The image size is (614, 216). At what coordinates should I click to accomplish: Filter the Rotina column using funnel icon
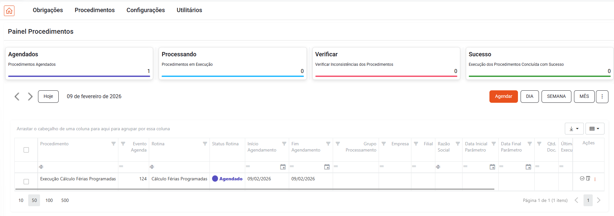(x=205, y=144)
